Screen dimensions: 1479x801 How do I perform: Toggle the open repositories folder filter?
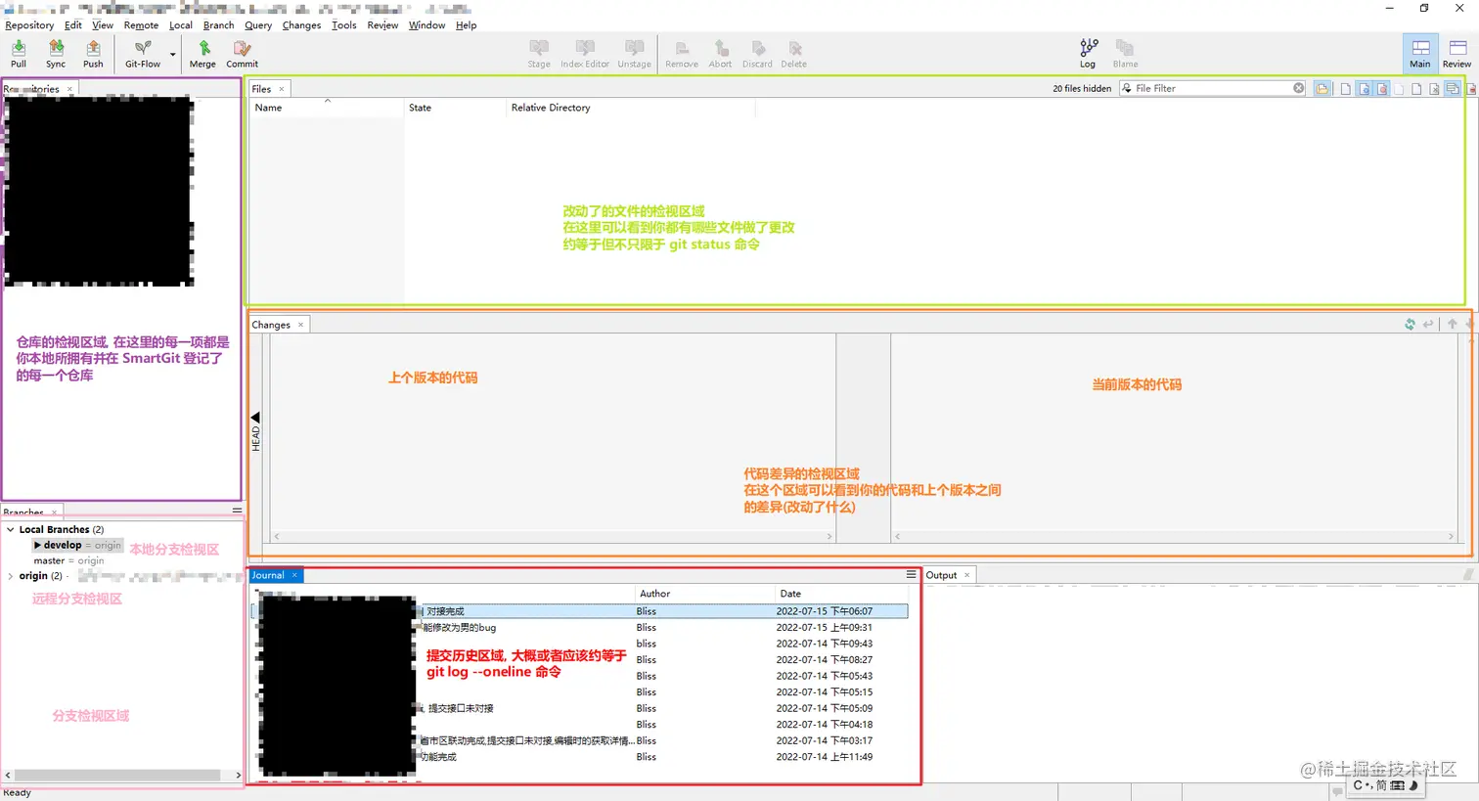click(x=1322, y=88)
